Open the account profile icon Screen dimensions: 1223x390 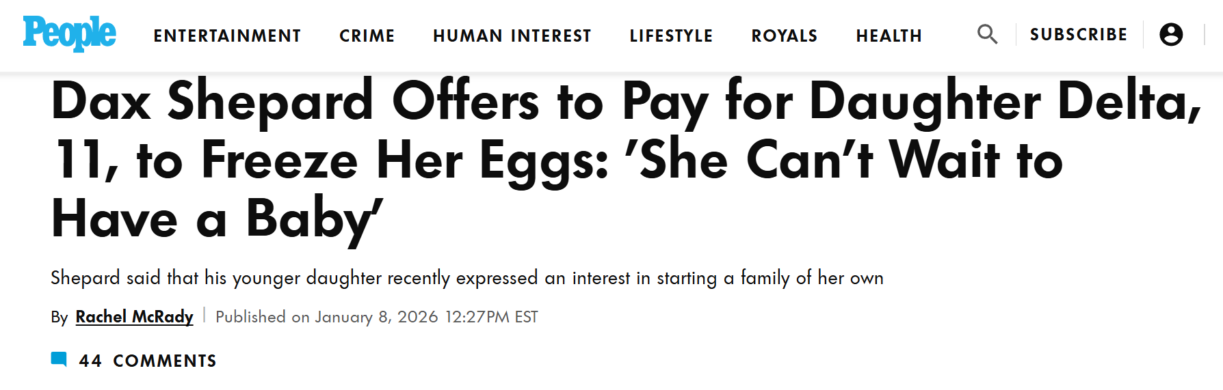coord(1171,34)
